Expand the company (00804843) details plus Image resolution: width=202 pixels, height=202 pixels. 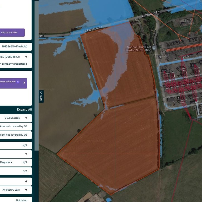click(26, 57)
